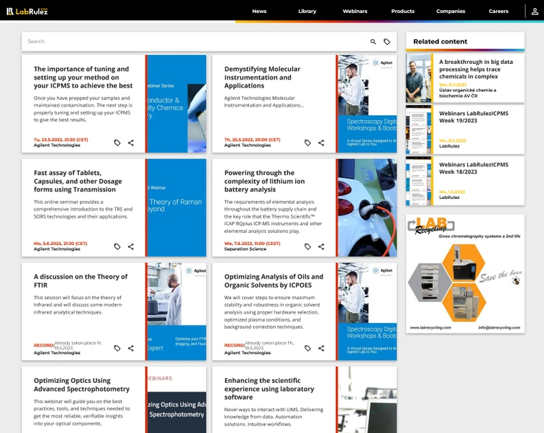This screenshot has width=544, height=433.
Task: Open 'Enhancing the scientific experience' webinar title
Action: pos(269,389)
